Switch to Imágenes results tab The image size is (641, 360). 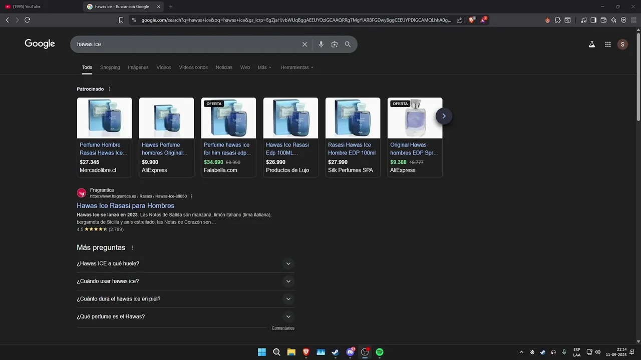tap(138, 67)
